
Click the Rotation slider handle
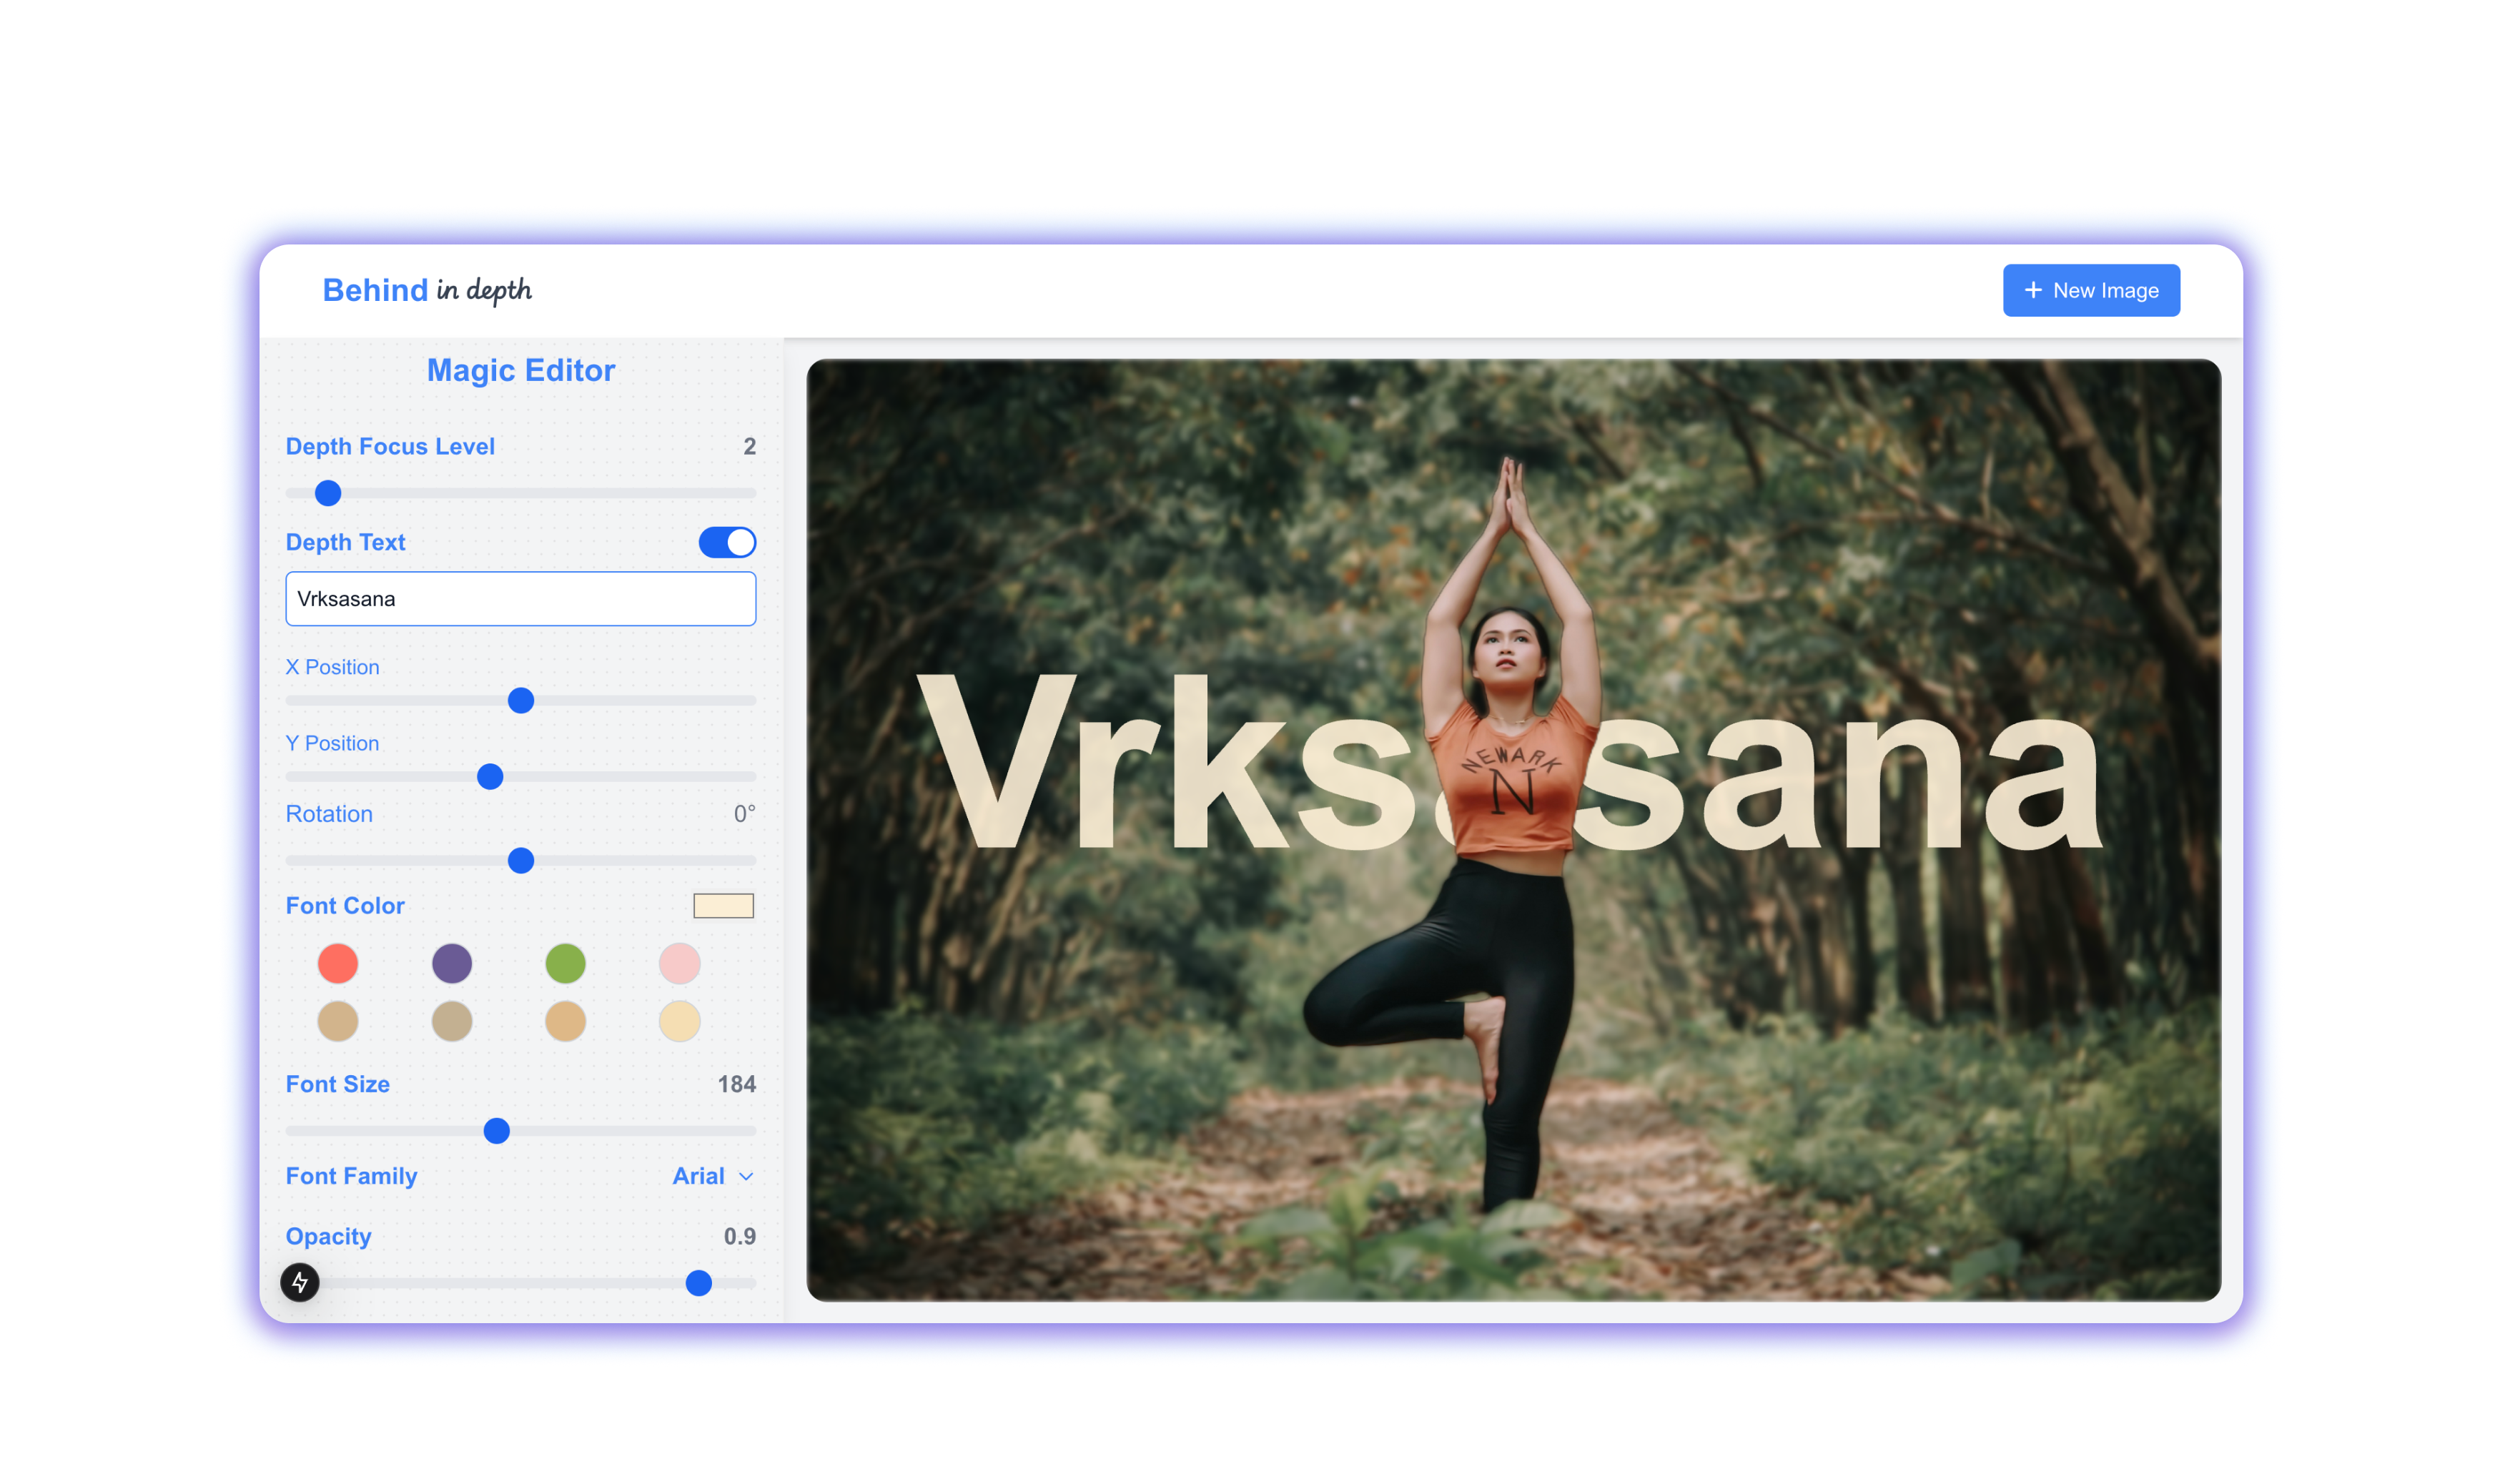tap(521, 860)
